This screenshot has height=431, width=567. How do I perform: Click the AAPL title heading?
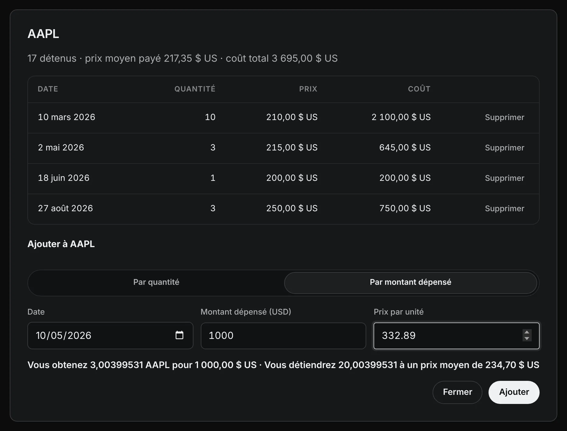click(x=43, y=34)
